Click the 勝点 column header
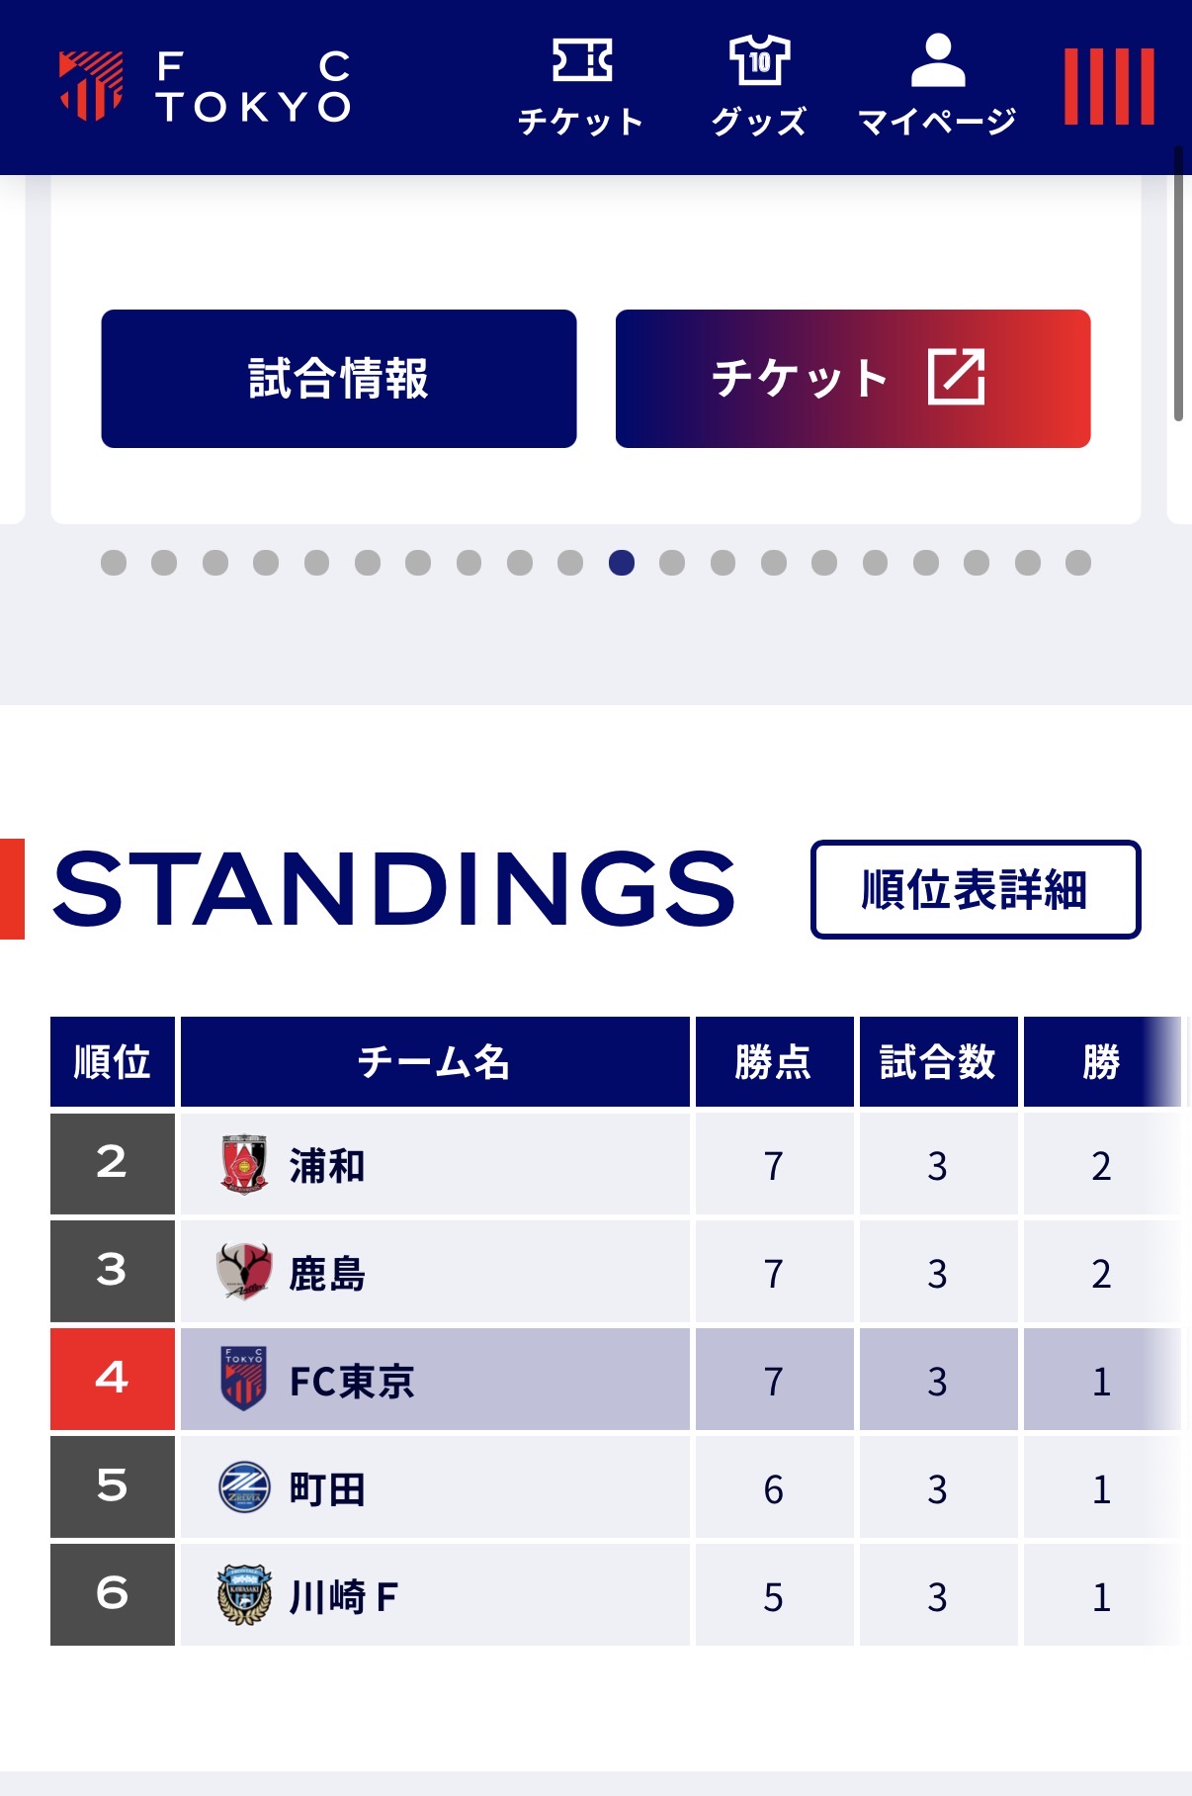The width and height of the screenshot is (1192, 1796). click(x=774, y=1061)
